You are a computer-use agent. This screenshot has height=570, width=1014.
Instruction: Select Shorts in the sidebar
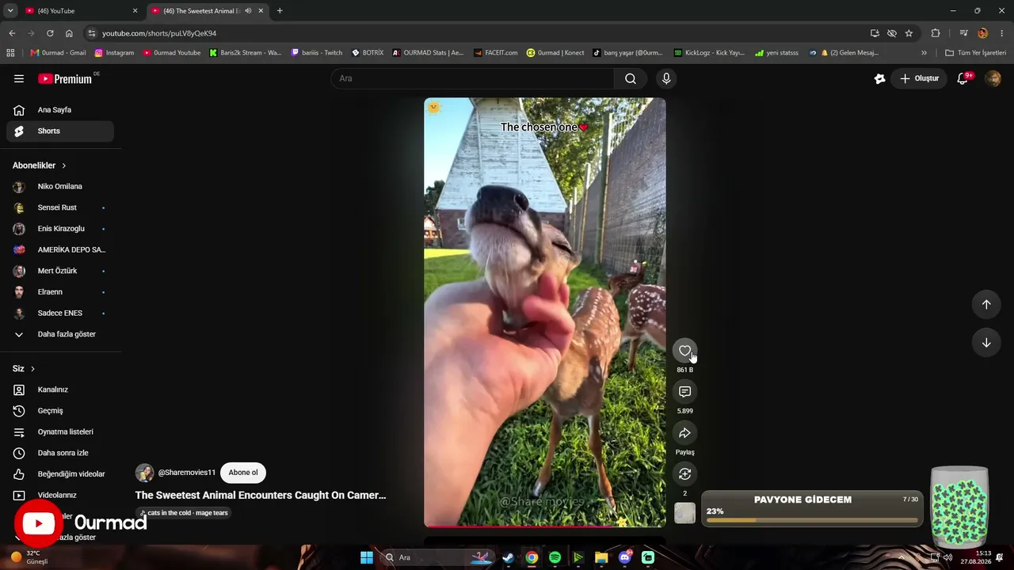60,131
